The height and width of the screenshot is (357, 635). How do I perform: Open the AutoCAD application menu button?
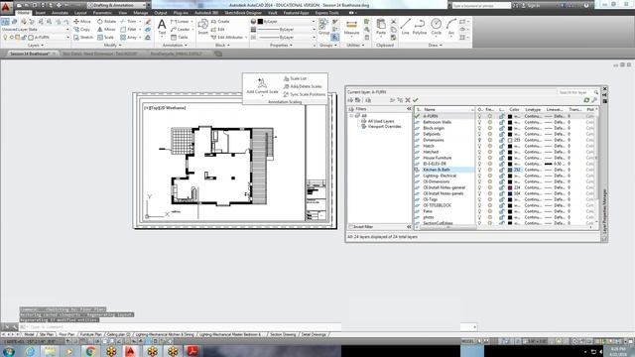[x=6, y=7]
